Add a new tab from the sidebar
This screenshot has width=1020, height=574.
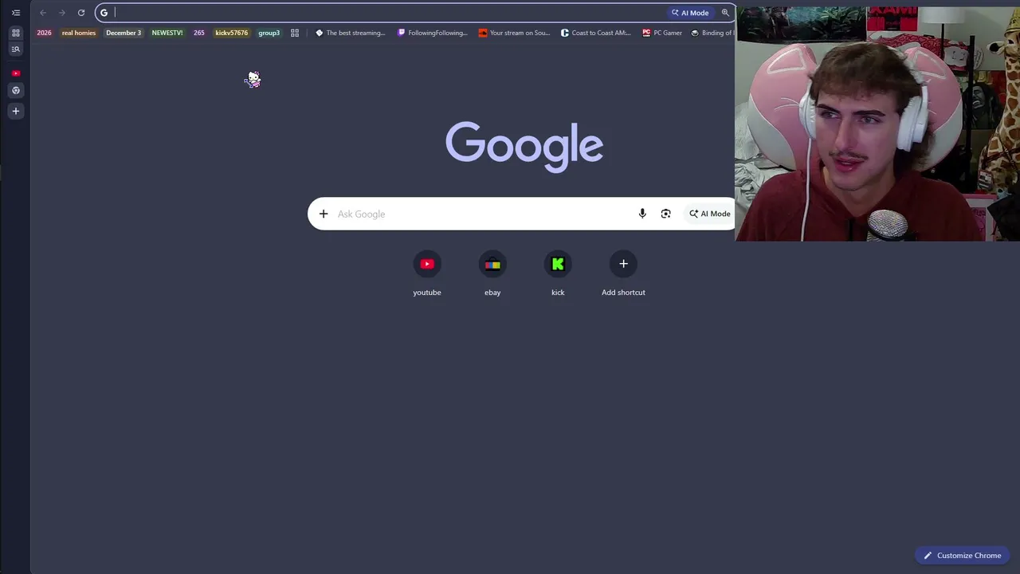(15, 111)
